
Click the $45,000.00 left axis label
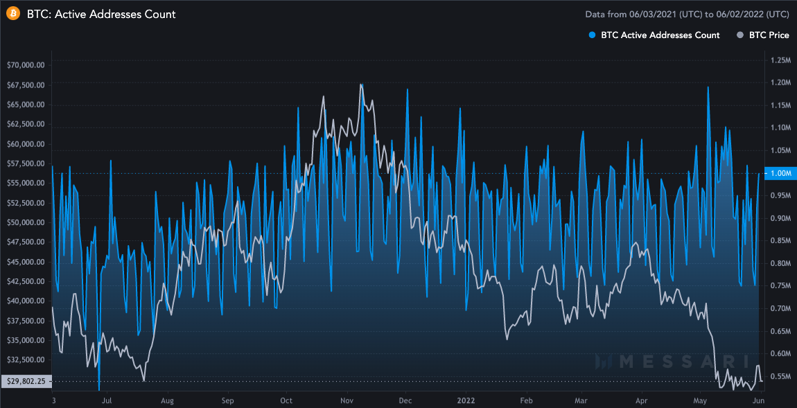(x=26, y=262)
